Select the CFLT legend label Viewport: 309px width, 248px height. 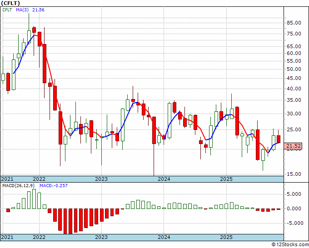[7, 10]
